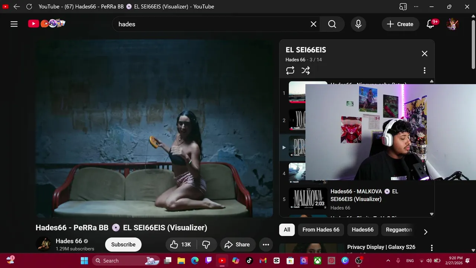Run search with the magnifier button
The width and height of the screenshot is (476, 268).
[332, 24]
